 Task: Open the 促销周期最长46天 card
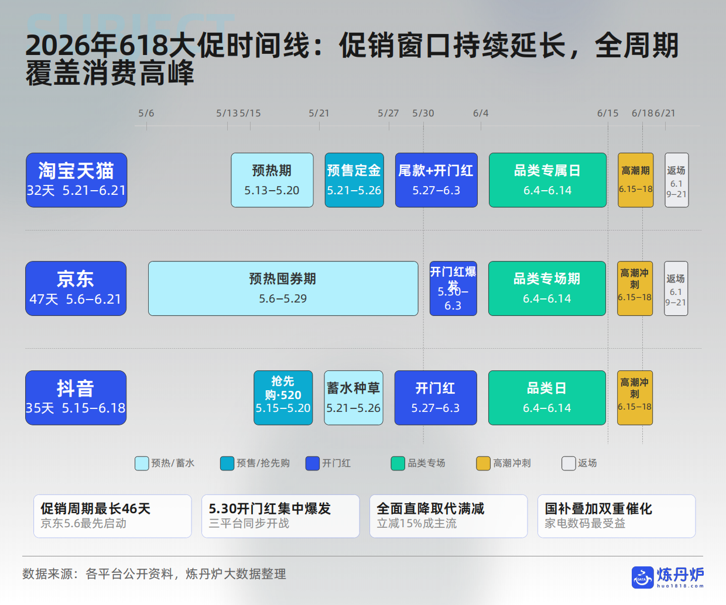click(112, 516)
